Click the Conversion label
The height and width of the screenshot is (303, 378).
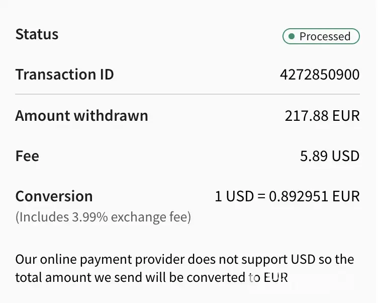pyautogui.click(x=54, y=196)
